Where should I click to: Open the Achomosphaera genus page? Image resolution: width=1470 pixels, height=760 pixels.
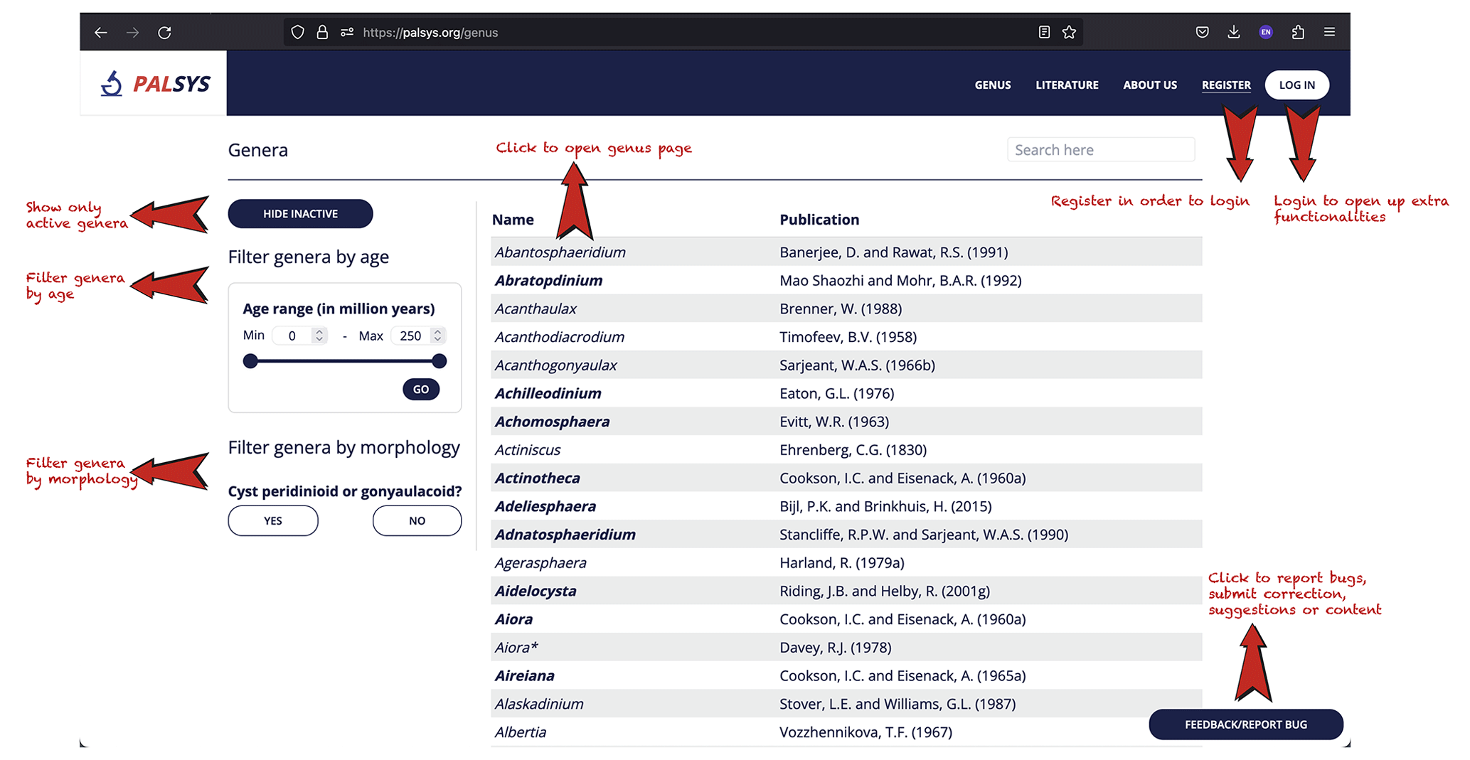click(552, 422)
